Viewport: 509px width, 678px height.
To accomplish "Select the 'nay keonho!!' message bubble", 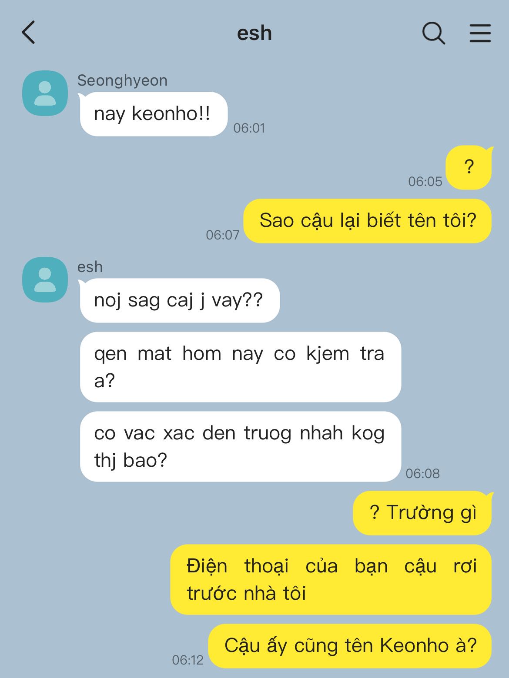I will click(153, 114).
